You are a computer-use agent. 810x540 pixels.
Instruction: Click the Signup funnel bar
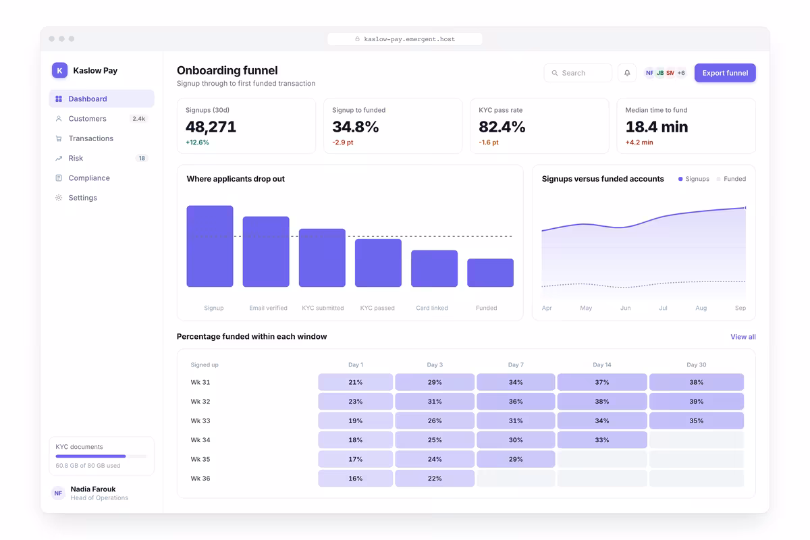(x=210, y=246)
